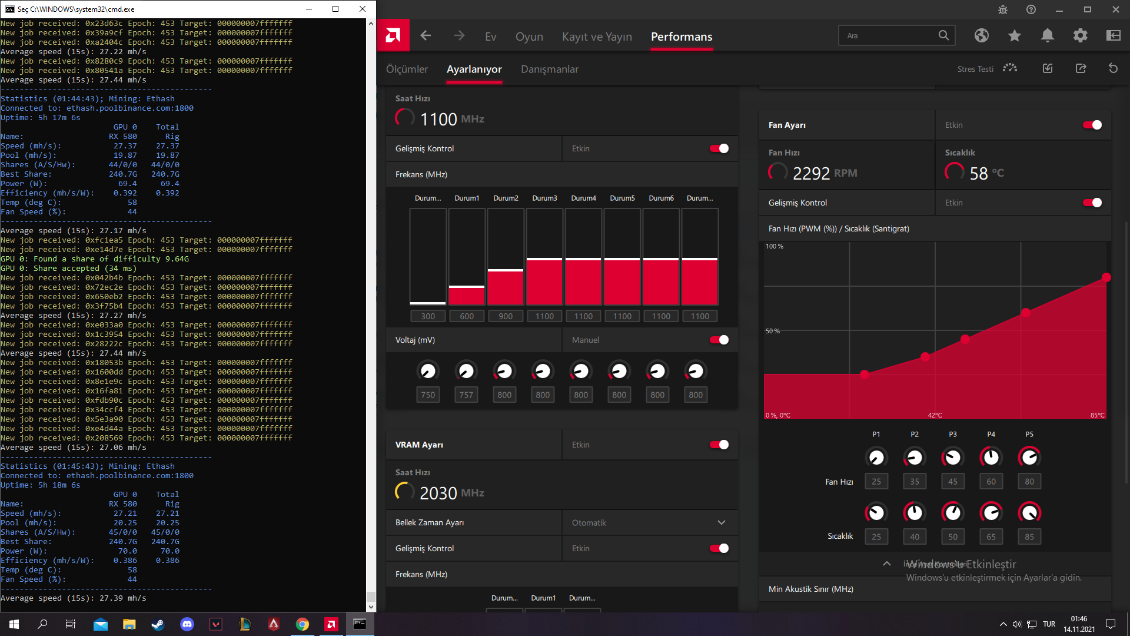
Task: Open the web browser globe icon
Action: (981, 36)
